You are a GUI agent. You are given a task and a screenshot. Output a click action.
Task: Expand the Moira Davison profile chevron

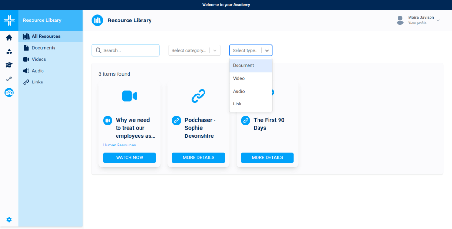click(x=438, y=20)
